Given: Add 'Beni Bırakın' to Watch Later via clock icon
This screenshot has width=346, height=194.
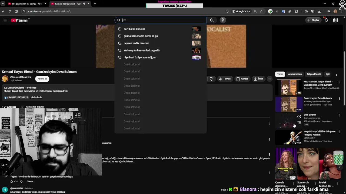Looking at the screenshot, I should 299,117.
